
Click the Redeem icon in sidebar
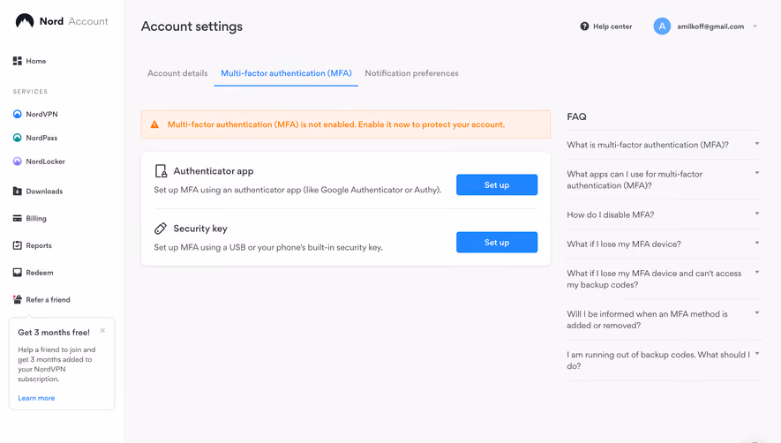tap(18, 273)
